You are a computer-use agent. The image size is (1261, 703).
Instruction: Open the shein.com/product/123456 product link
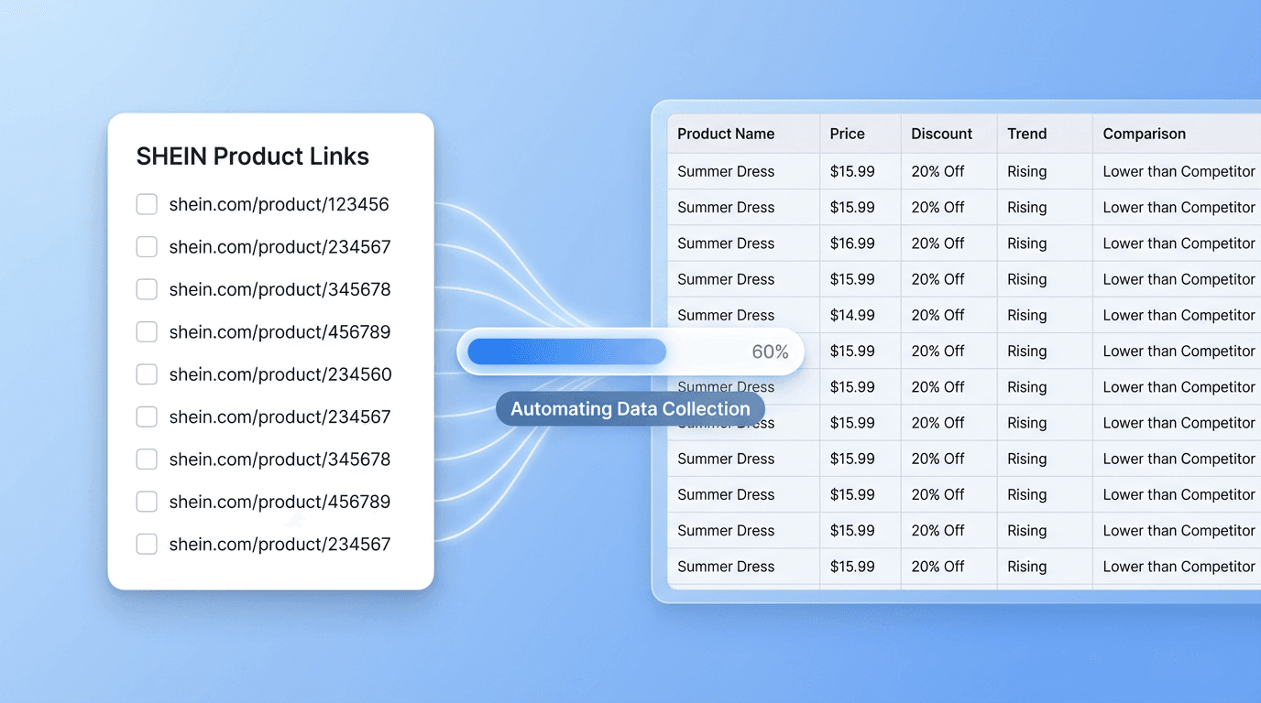280,204
